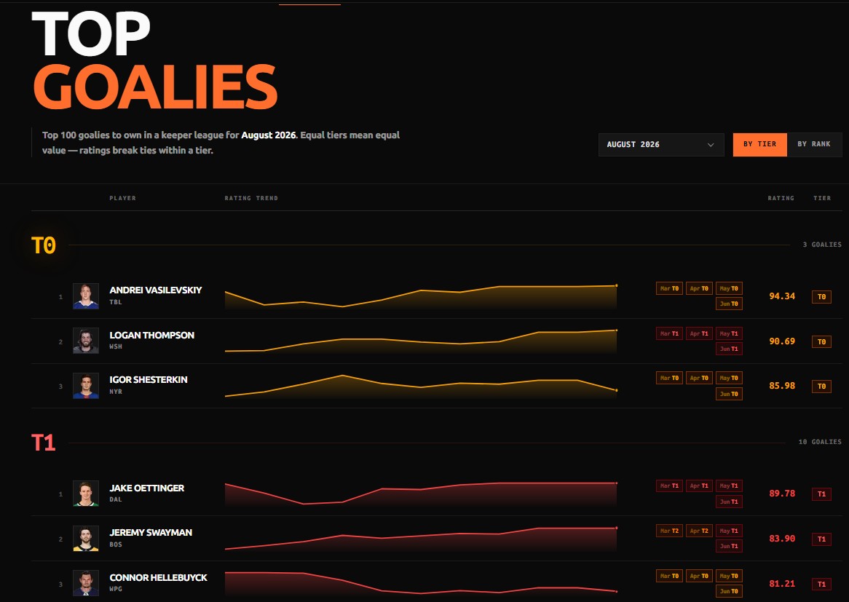Click the T1 tier section heading
The width and height of the screenshot is (849, 602).
coord(44,443)
